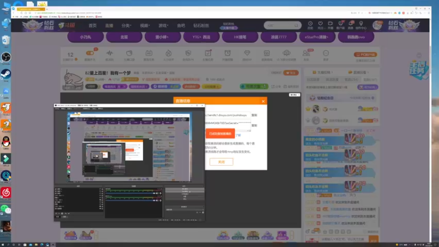The image size is (439, 247).
Task: Expand the 游戏 games dropdown
Action: point(163,25)
